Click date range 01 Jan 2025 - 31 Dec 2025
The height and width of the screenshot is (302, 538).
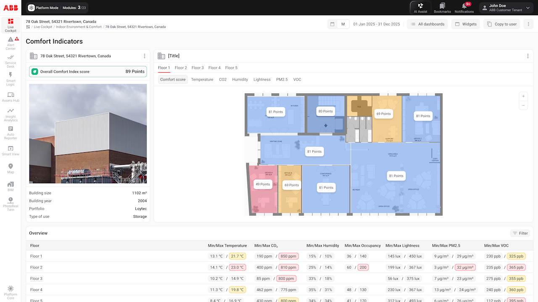point(377,24)
